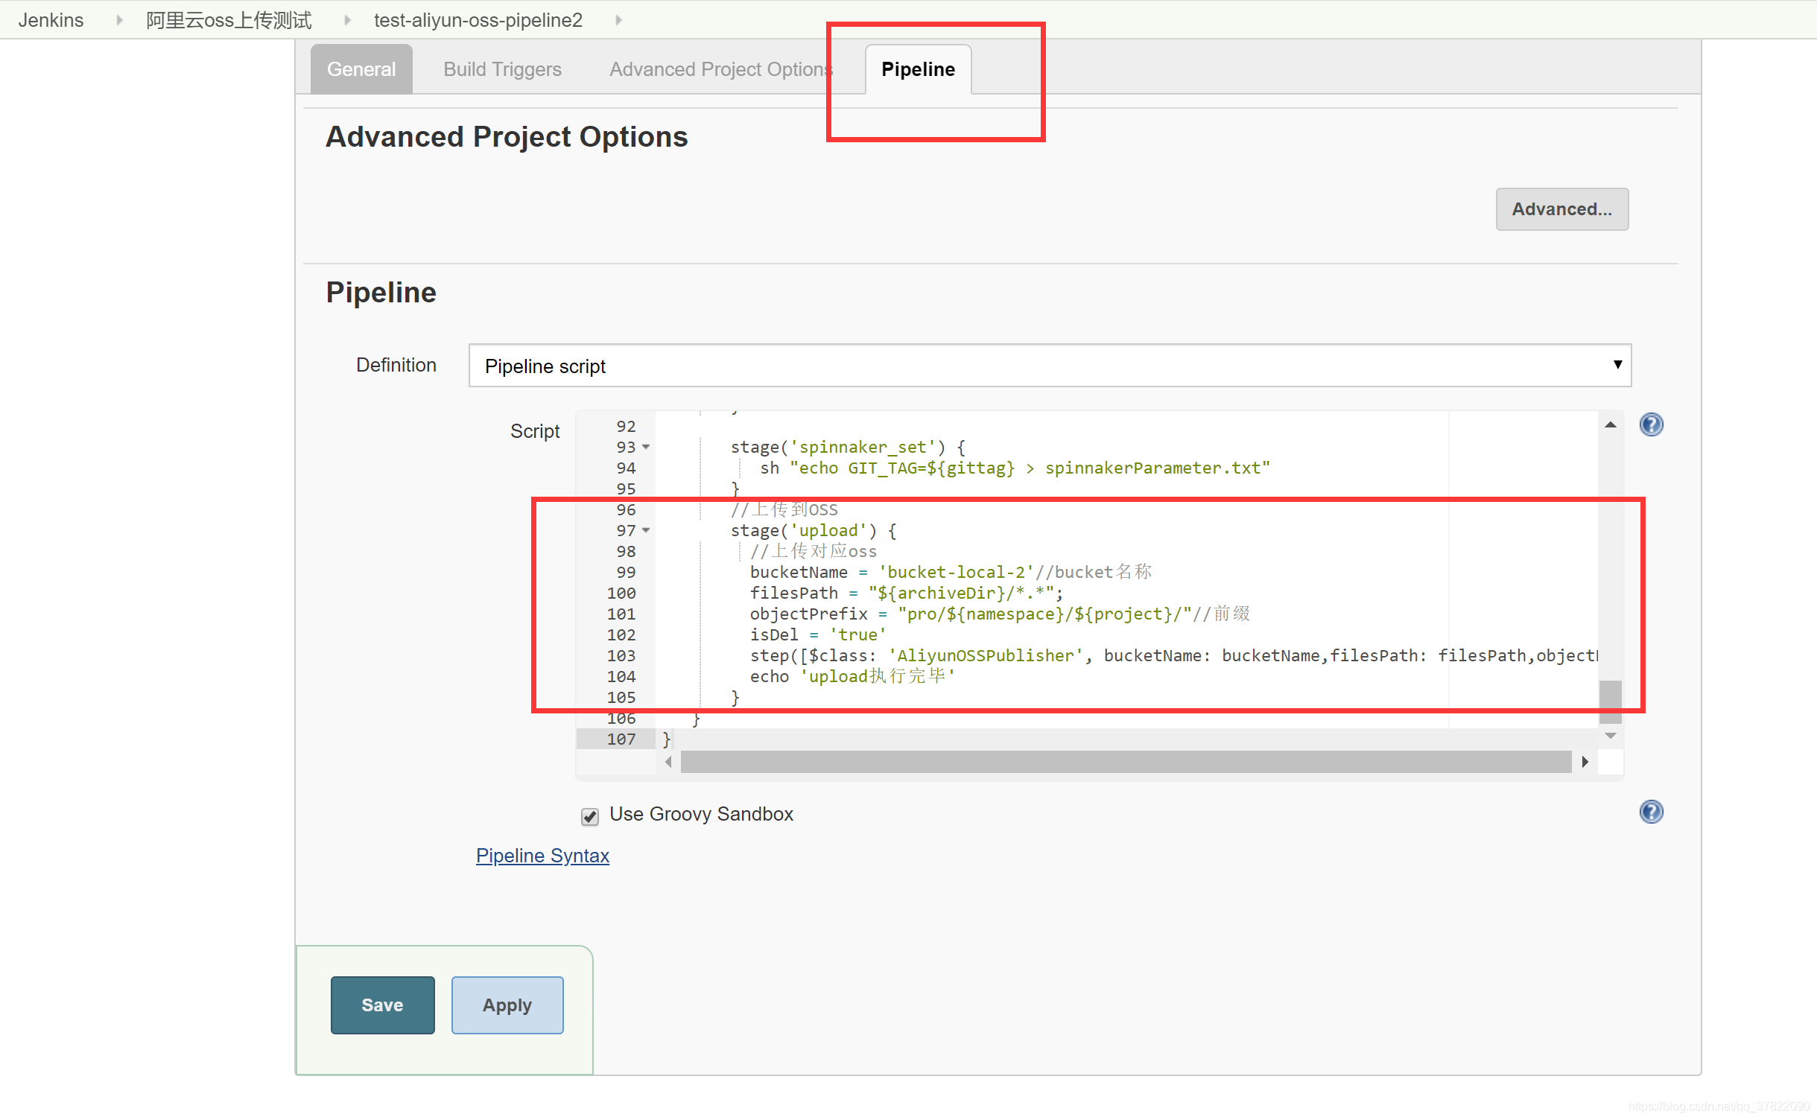Select the Pipeline tab
The image size is (1817, 1120).
click(918, 69)
